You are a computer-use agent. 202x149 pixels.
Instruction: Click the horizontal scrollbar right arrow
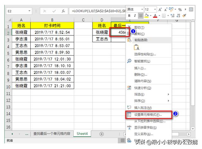click(189, 134)
